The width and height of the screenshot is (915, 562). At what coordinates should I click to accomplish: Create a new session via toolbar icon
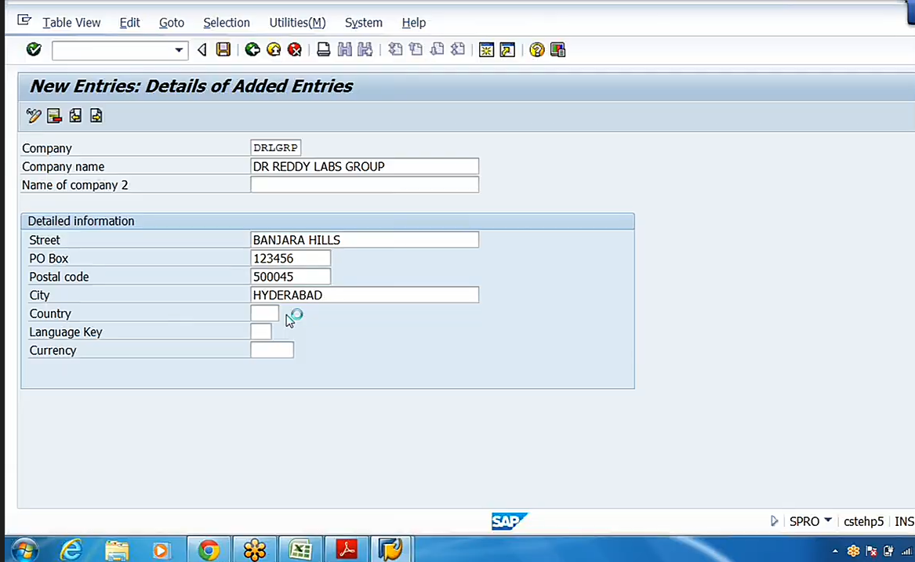(486, 50)
